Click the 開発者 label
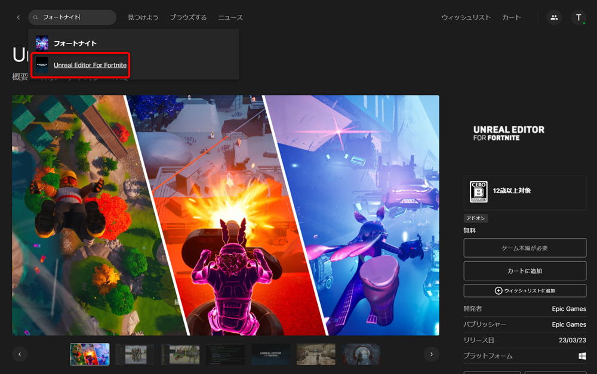This screenshot has width=597, height=374. coord(472,309)
